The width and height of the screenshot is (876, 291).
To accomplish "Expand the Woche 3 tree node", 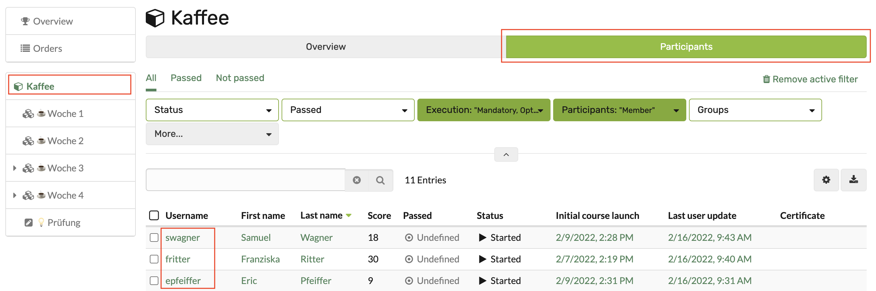I will (x=15, y=168).
